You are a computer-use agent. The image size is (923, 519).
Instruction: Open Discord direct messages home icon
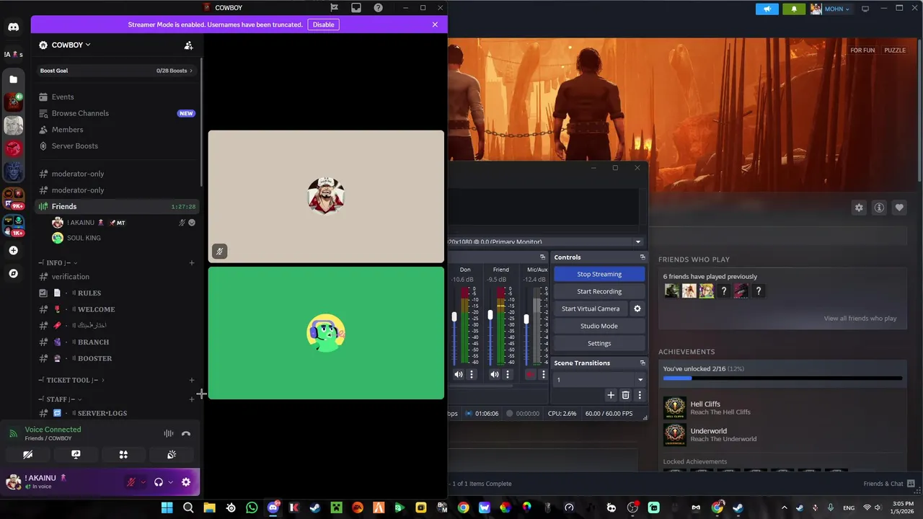14,27
